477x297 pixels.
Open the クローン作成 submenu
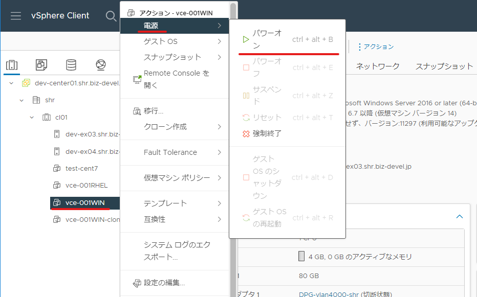click(x=175, y=127)
